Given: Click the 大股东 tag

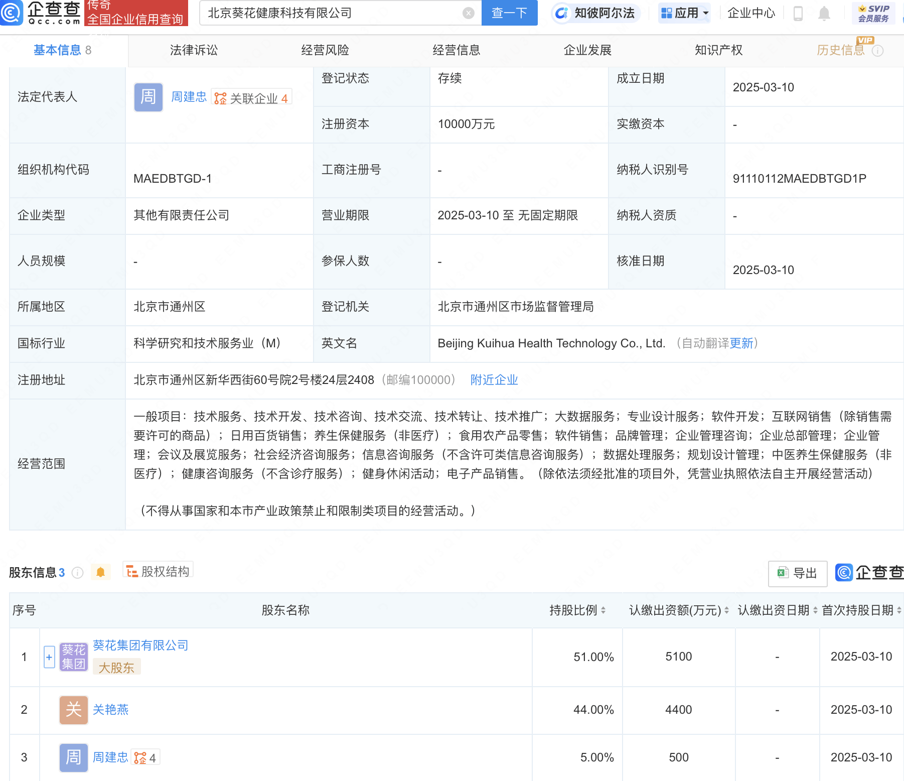Looking at the screenshot, I should click(x=116, y=668).
